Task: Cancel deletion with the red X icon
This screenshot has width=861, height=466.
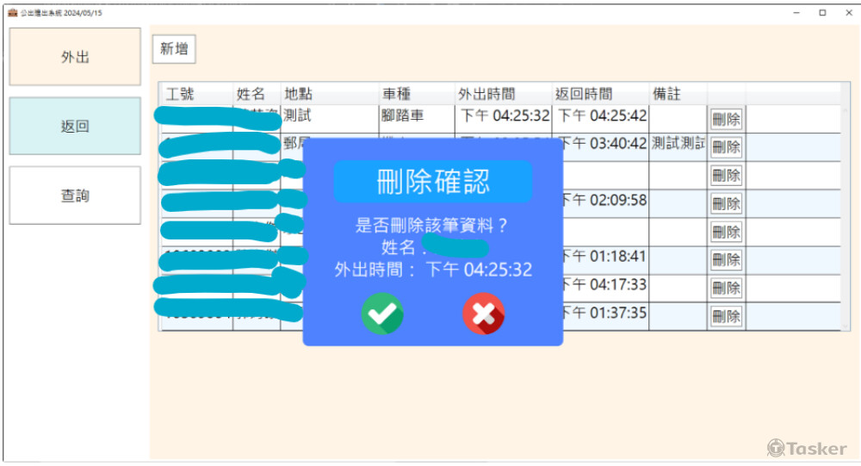Action: point(483,314)
